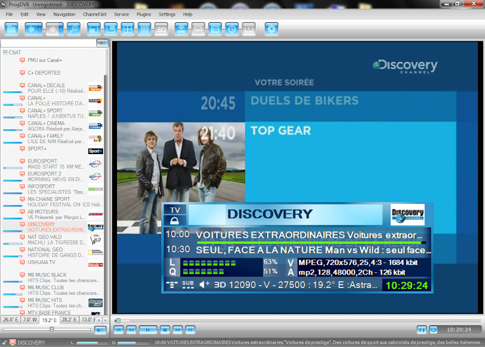The width and height of the screenshot is (485, 347).
Task: Open the Settings menu
Action: click(x=167, y=14)
